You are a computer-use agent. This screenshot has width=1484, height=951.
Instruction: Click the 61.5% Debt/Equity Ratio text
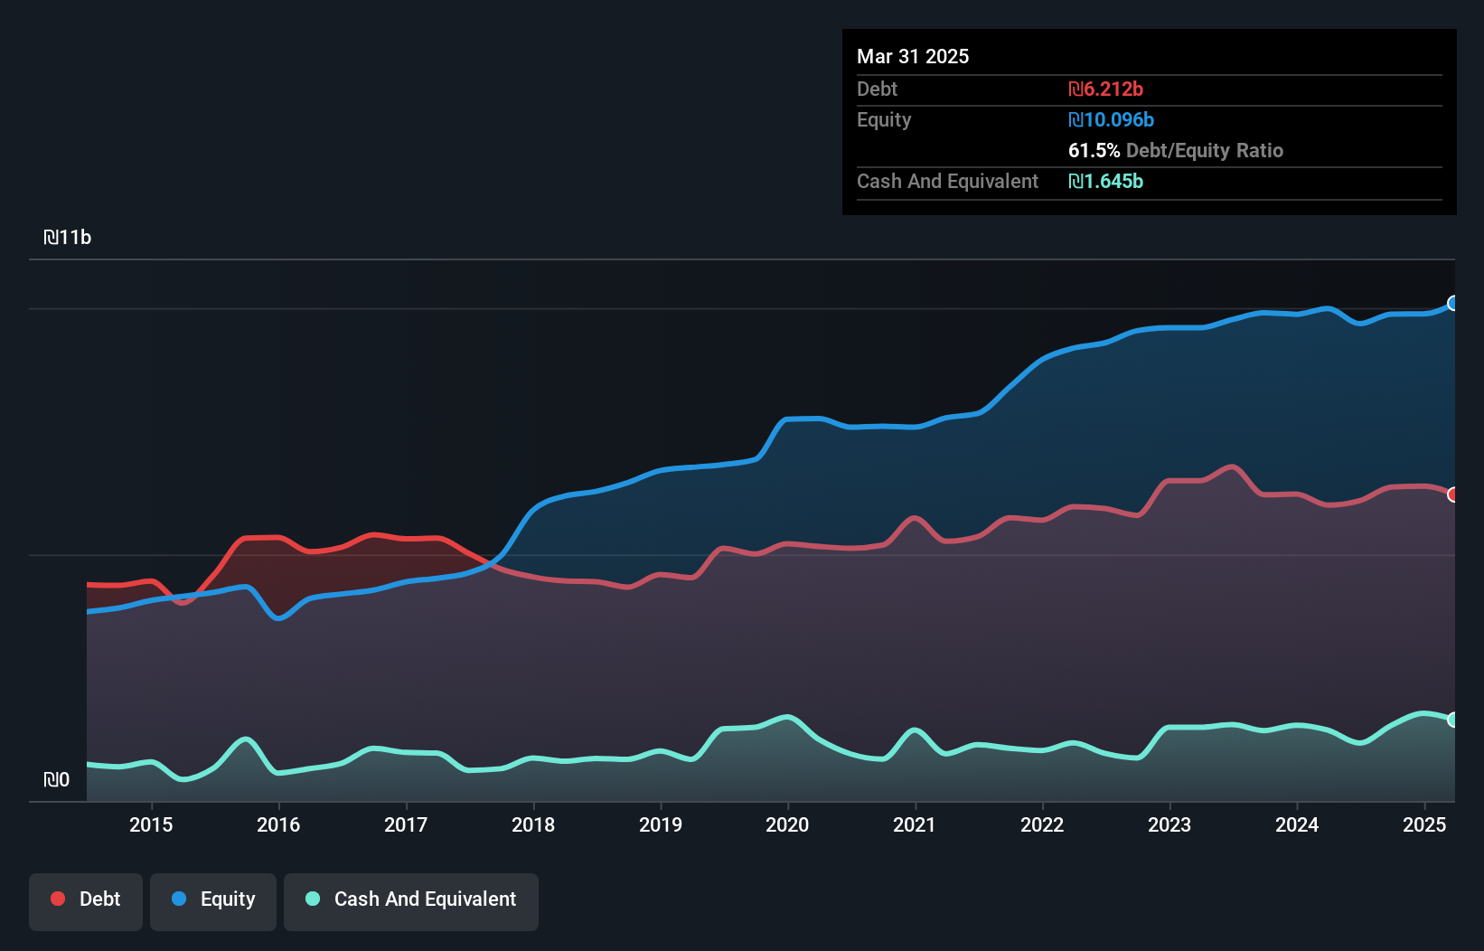pyautogui.click(x=1176, y=150)
